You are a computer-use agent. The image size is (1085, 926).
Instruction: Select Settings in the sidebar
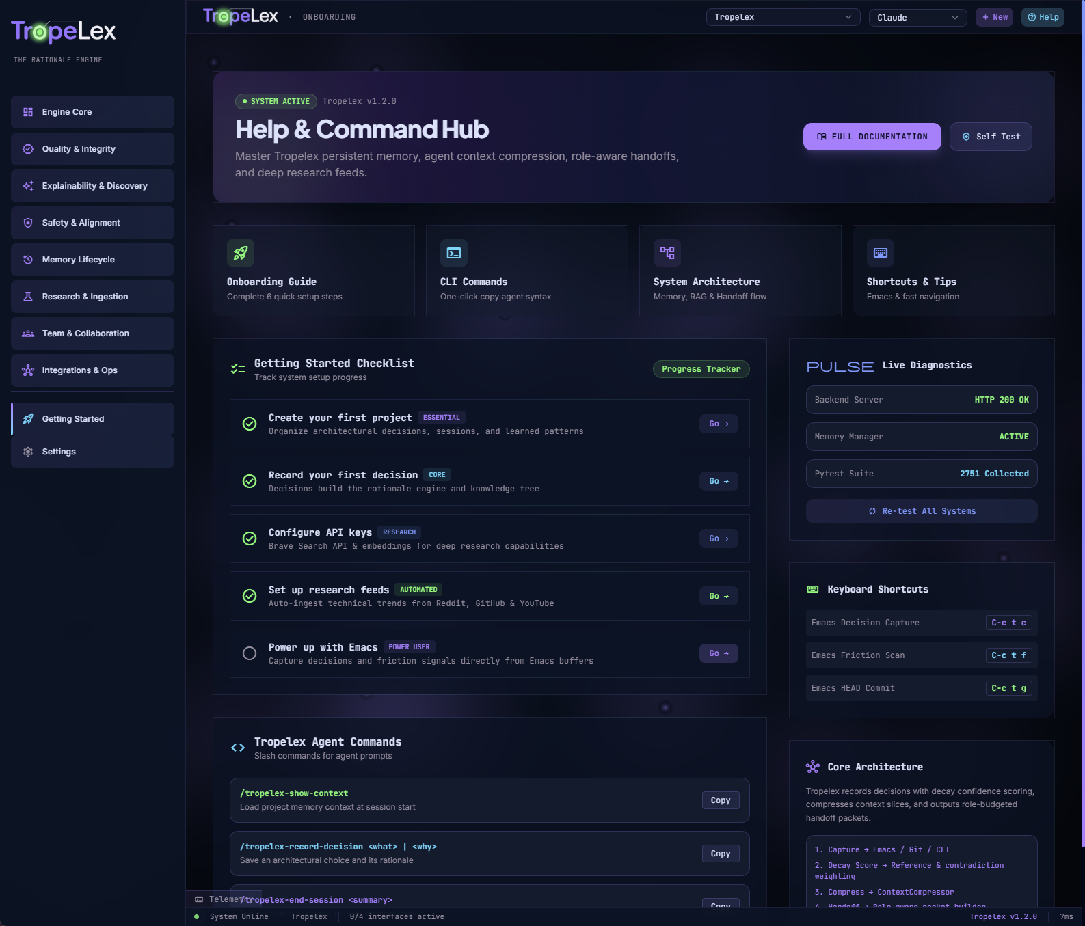(x=92, y=452)
